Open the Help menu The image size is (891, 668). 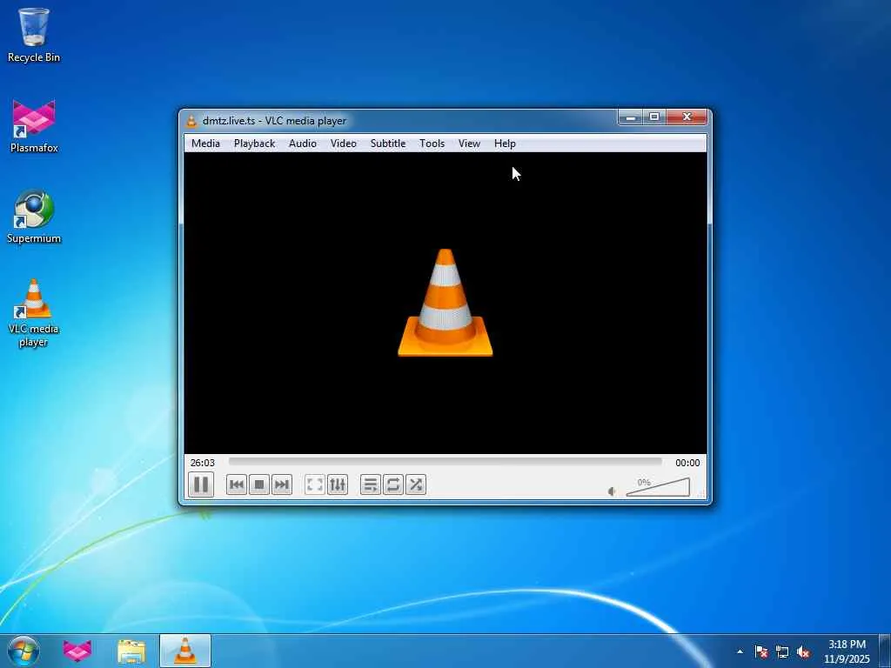click(505, 144)
